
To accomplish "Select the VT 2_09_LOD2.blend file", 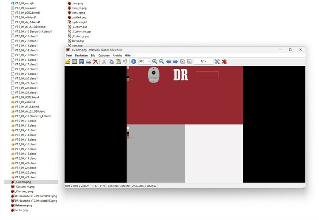I will tap(27, 97).
